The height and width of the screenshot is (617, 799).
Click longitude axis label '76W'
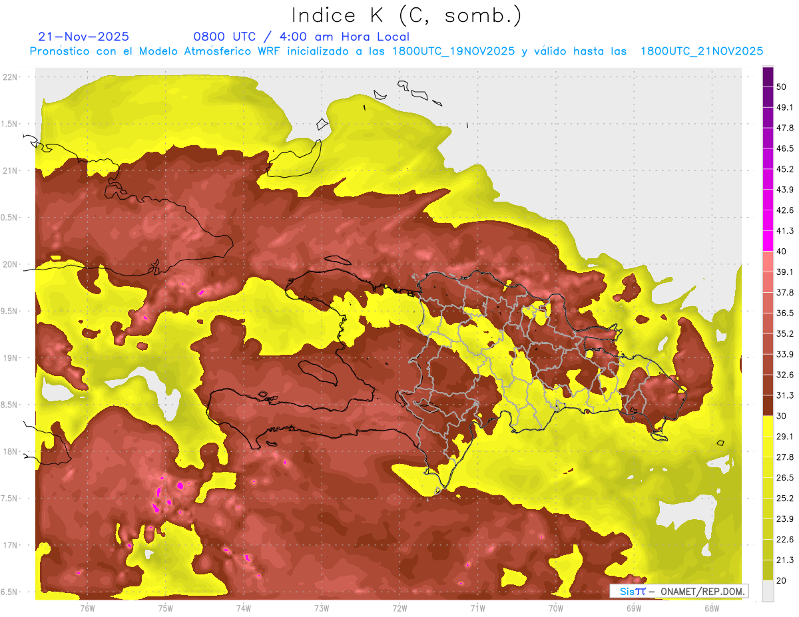coord(87,608)
